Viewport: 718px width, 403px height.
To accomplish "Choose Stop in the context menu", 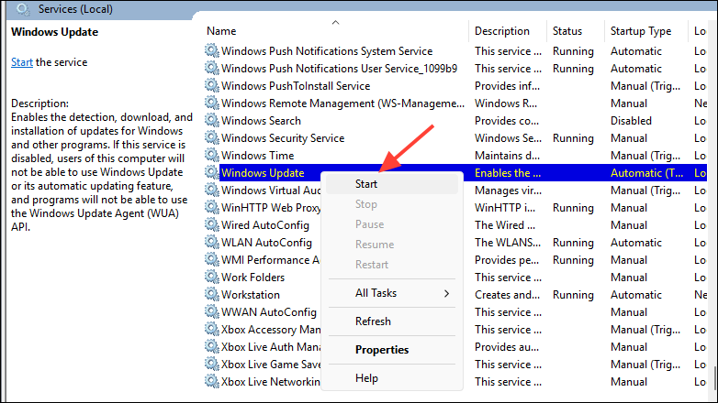I will coord(392,203).
